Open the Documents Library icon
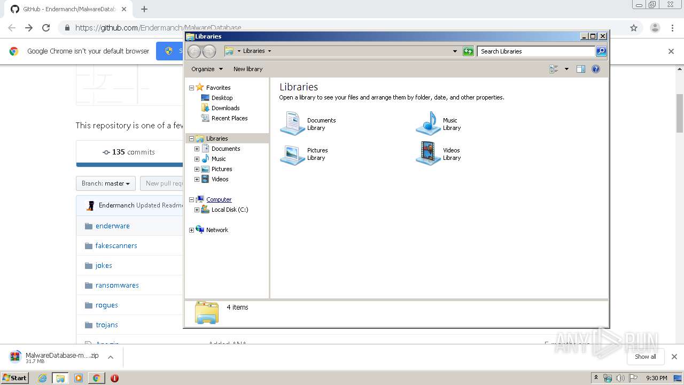 click(x=292, y=124)
